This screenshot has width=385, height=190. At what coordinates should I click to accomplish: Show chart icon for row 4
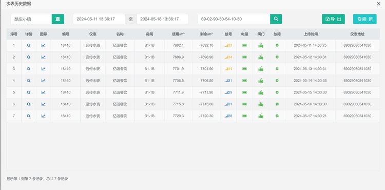(43, 81)
